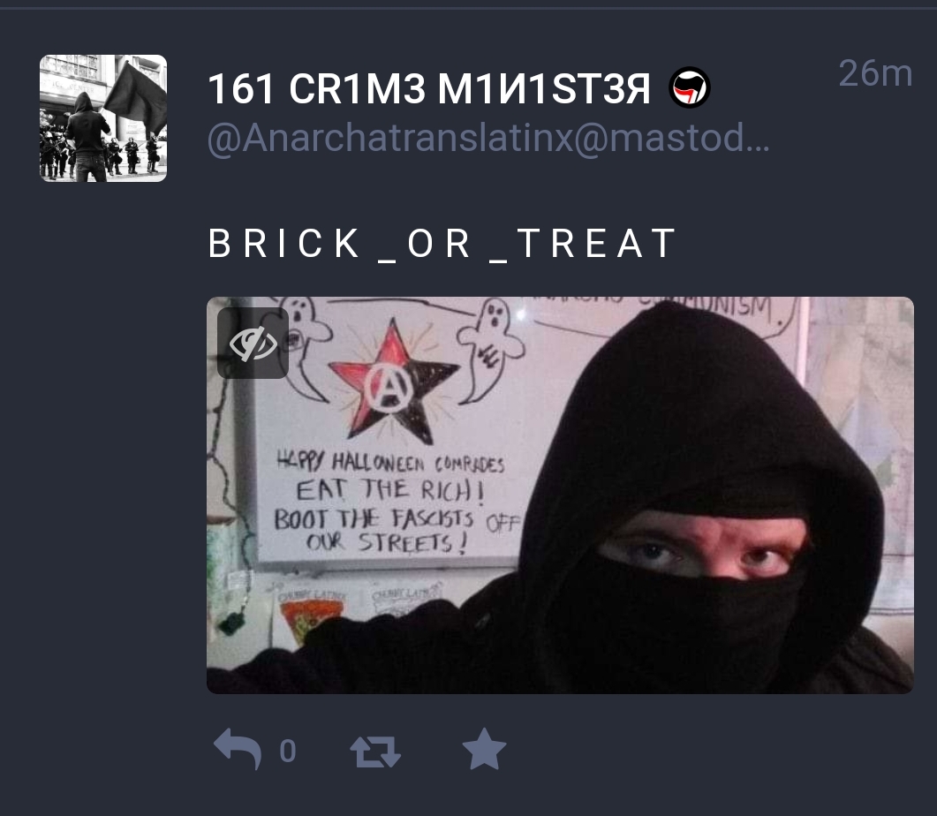Expand the post by clicking BRICK_OR_TREAT text
Image resolution: width=937 pixels, height=816 pixels.
442,245
